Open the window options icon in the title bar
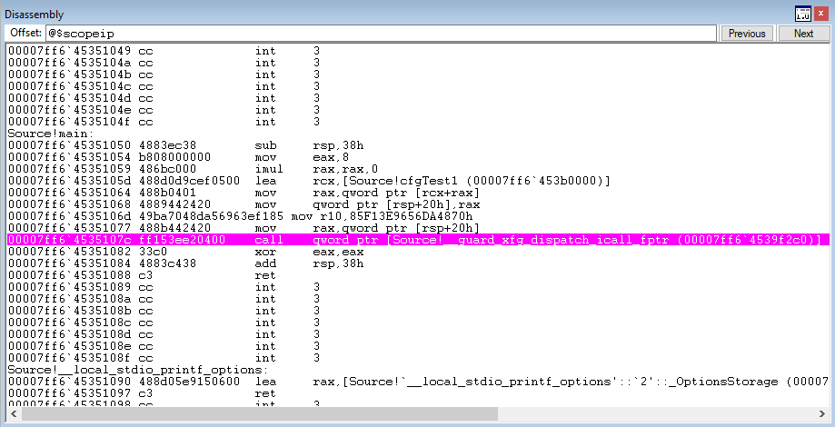Image resolution: width=835 pixels, height=427 pixels. [803, 14]
